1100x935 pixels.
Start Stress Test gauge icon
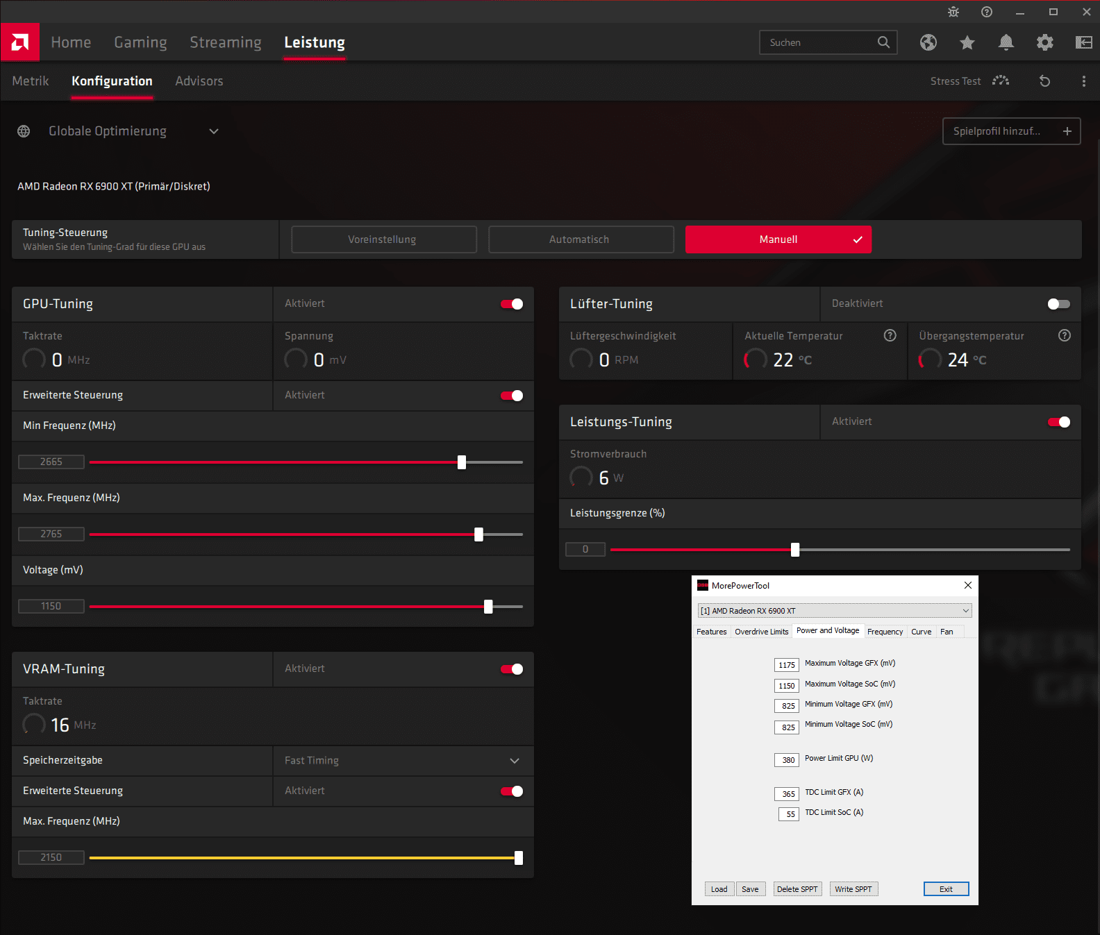click(1001, 81)
